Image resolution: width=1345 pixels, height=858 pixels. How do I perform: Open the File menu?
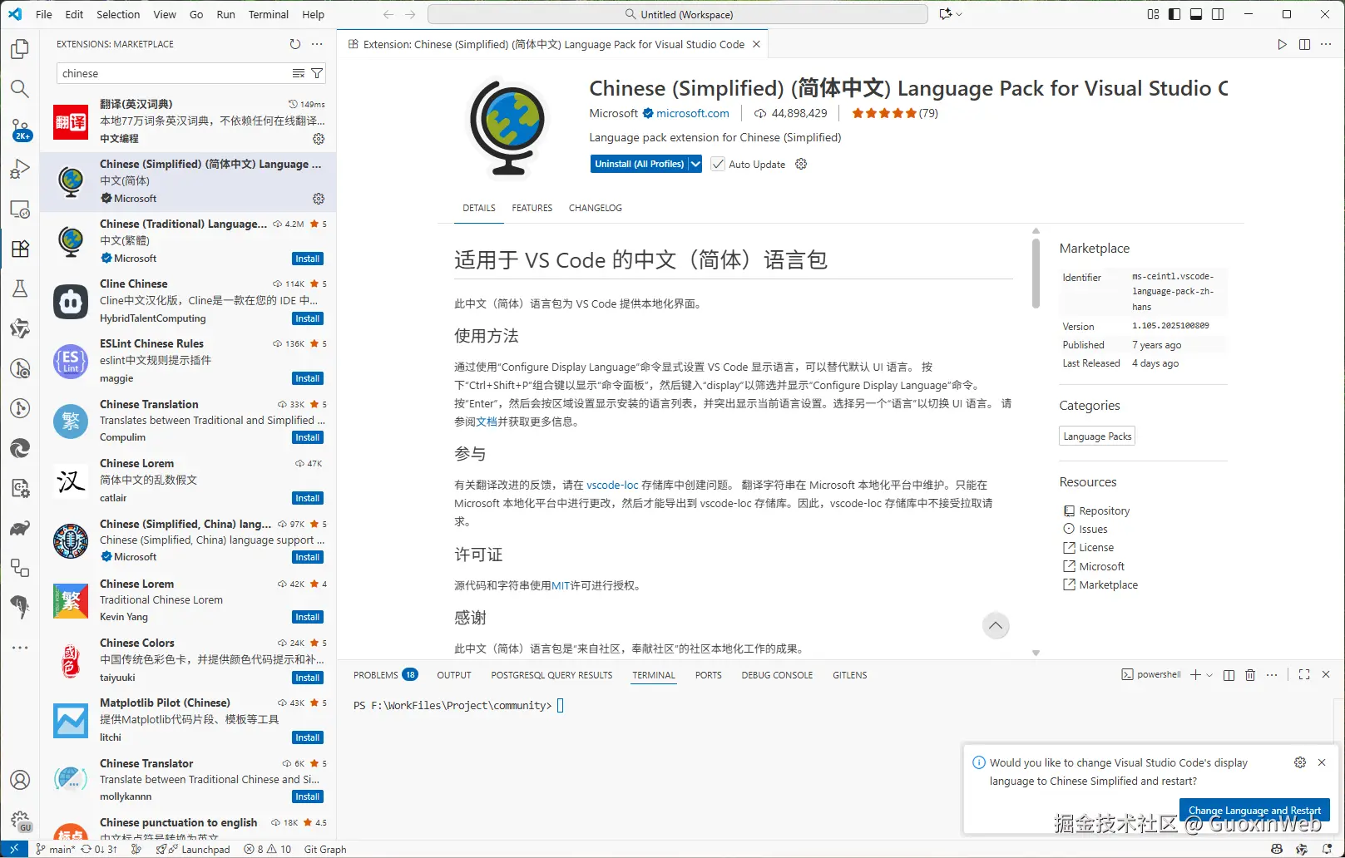click(x=44, y=14)
